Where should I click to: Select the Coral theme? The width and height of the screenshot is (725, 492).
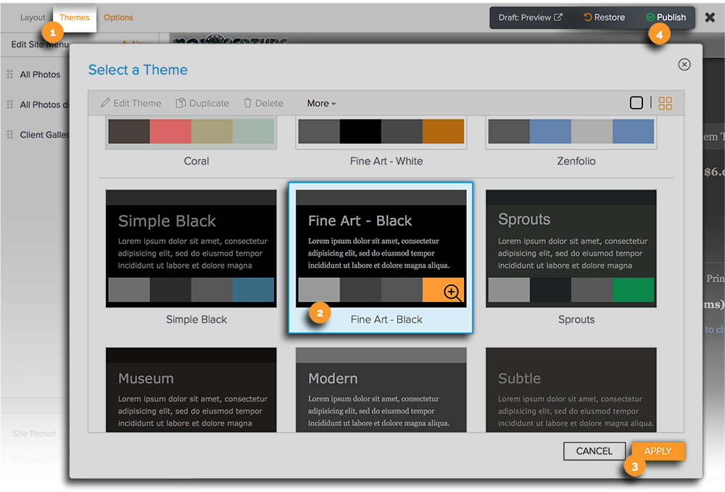point(191,141)
